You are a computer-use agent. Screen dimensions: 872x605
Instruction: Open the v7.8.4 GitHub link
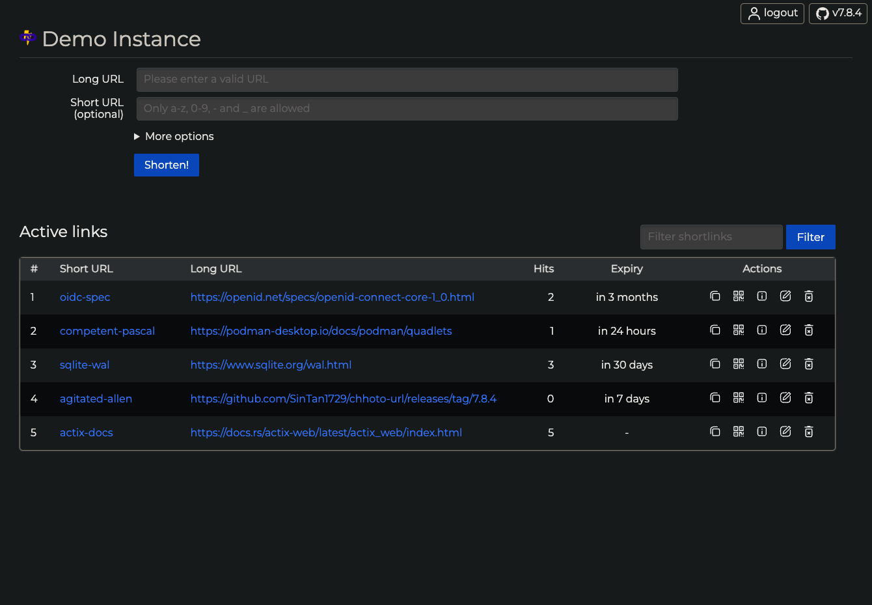click(x=838, y=13)
